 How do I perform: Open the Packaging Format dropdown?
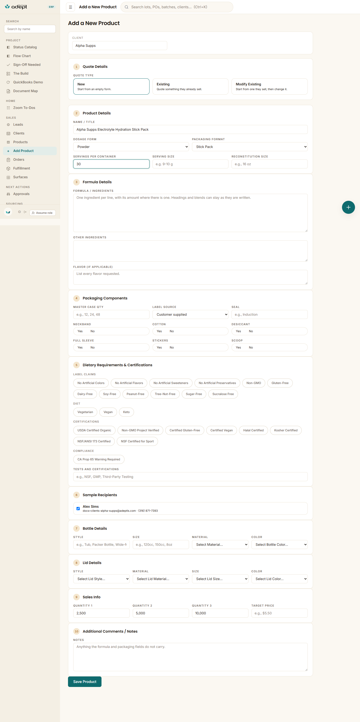(250, 147)
